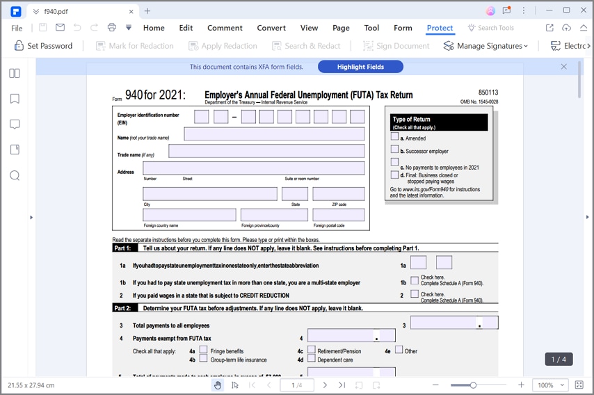Open the bookmarks panel icon

pos(15,99)
